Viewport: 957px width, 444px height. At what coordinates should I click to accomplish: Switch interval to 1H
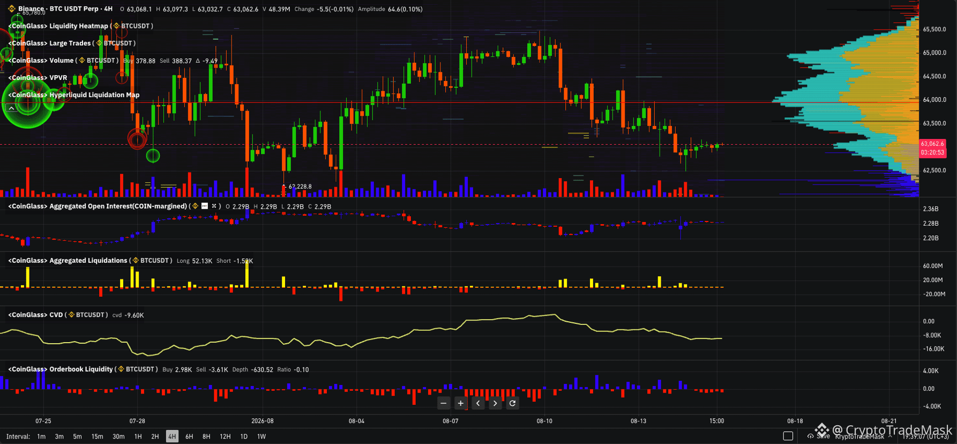click(138, 436)
